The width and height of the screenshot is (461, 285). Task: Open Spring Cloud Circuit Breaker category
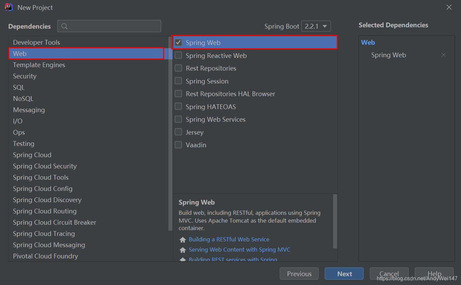(89, 222)
